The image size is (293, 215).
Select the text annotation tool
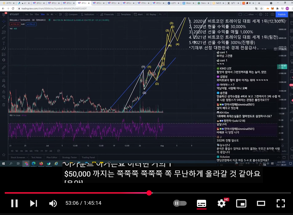click(x=4, y=43)
